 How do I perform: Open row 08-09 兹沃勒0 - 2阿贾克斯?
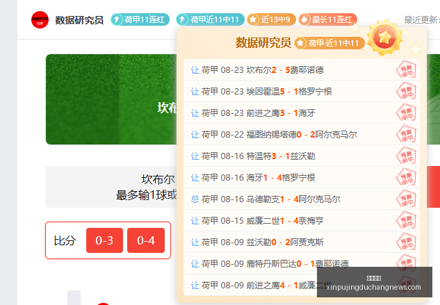pyautogui.click(x=302, y=242)
